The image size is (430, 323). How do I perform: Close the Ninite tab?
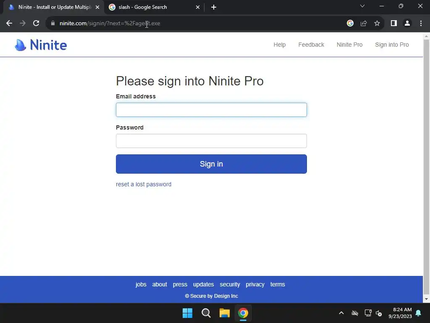pos(97,8)
